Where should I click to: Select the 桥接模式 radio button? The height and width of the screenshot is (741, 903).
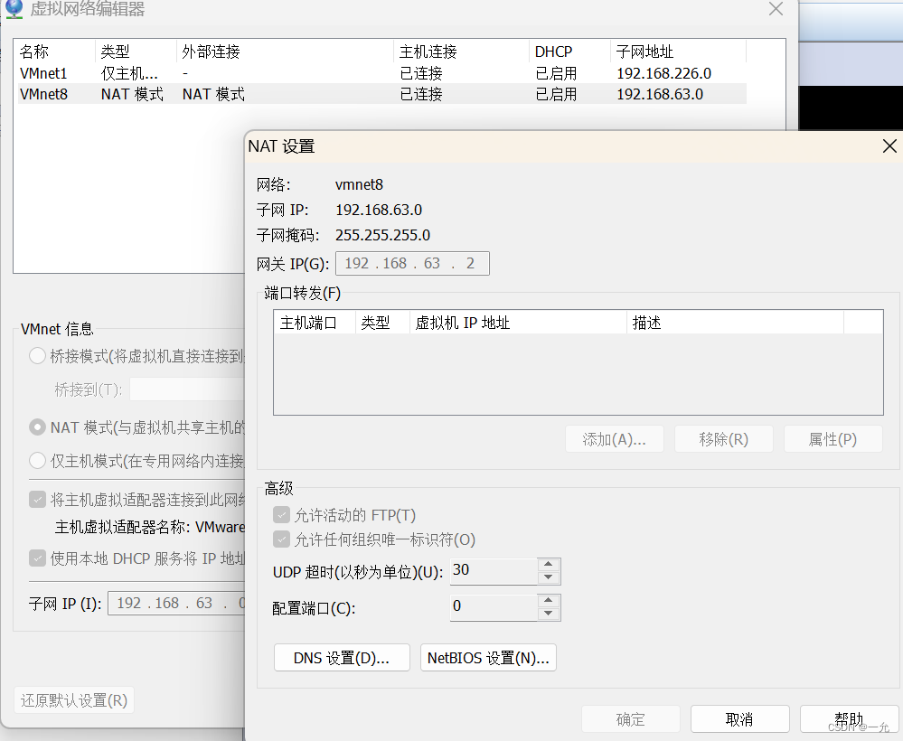[37, 356]
